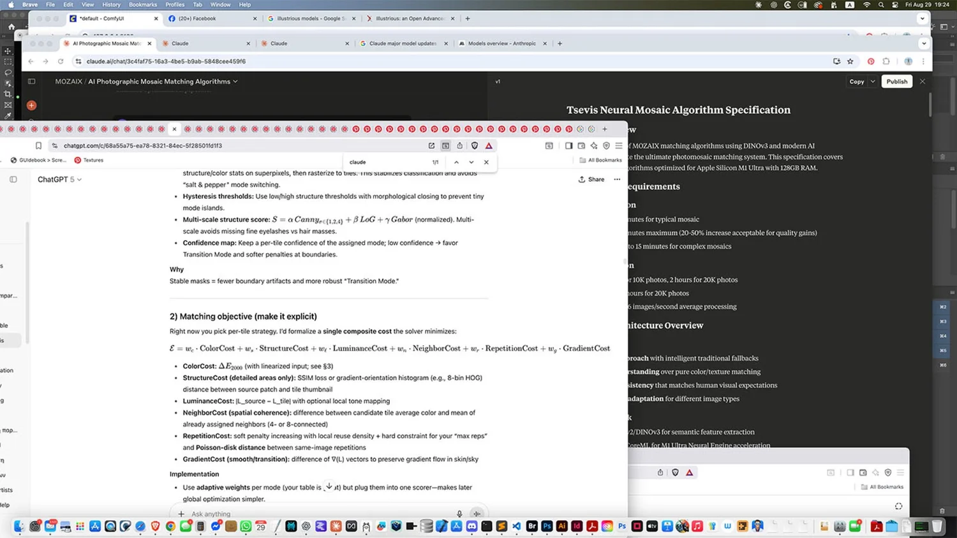Open the Profiles menu in the menu bar
Viewport: 957px width, 538px height.
point(175,4)
